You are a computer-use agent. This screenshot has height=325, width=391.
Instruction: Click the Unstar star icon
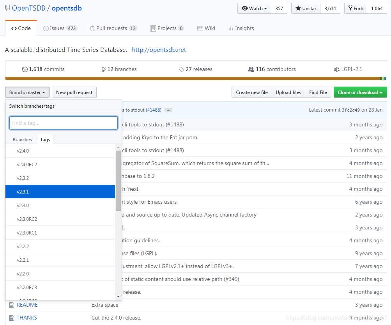pyautogui.click(x=298, y=8)
